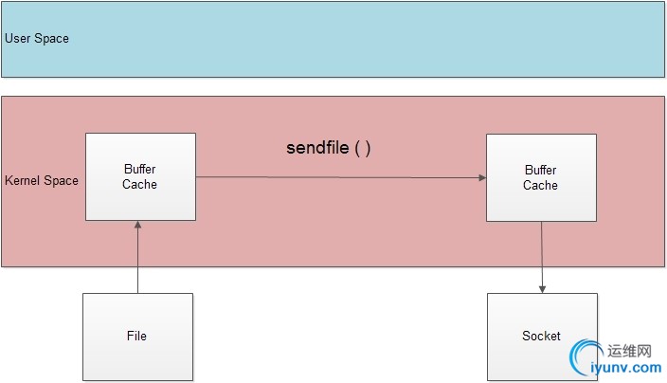Click the swirl logo in the watermark

click(585, 357)
